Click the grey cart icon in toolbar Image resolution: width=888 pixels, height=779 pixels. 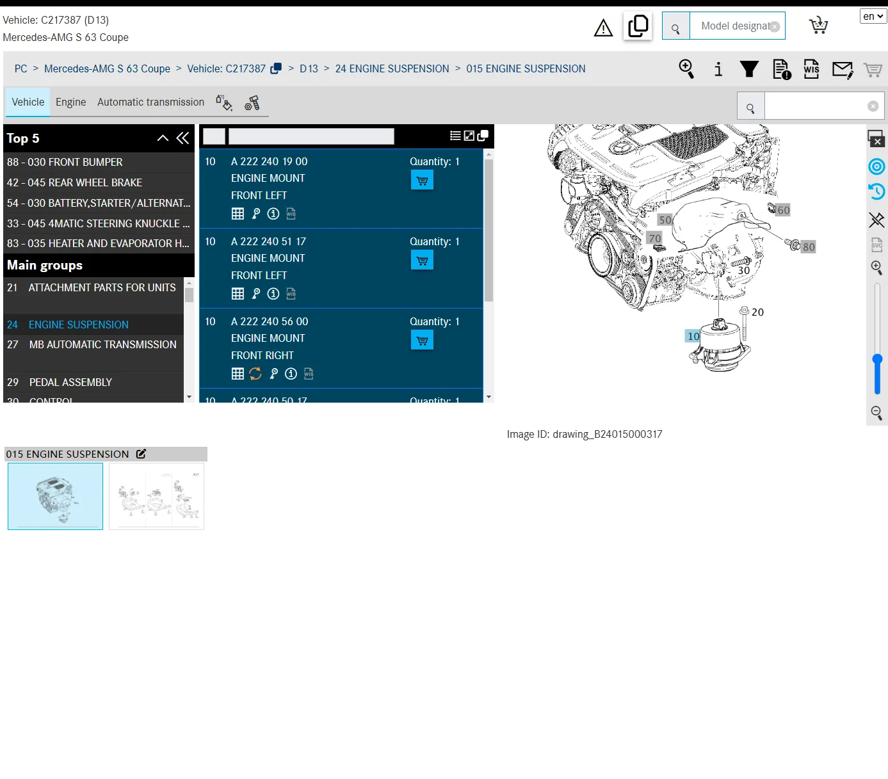click(x=873, y=69)
